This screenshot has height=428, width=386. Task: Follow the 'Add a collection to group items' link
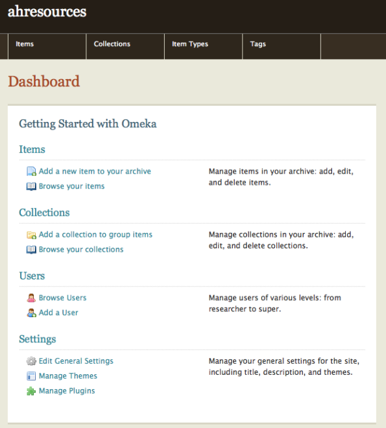point(95,235)
